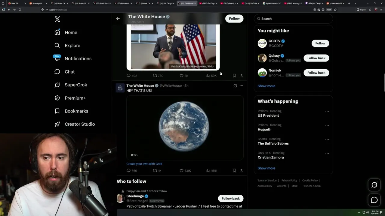View analytics showing 59K views
This screenshot has height=216, width=385.
211,76
